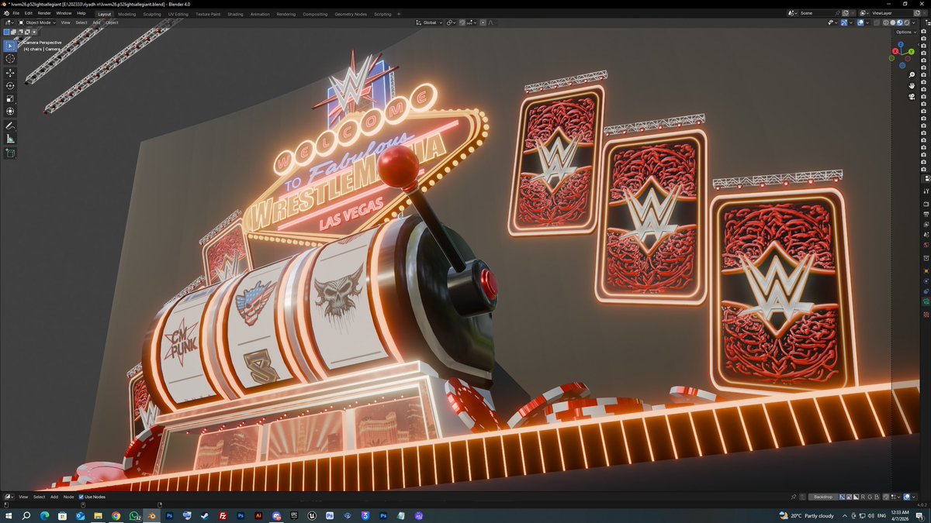Screen dimensions: 931x523
Task: Click the pan view hand icon
Action: (x=912, y=85)
